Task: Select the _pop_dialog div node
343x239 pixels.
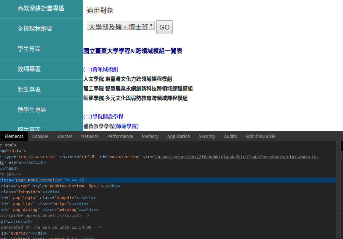Action: (168, 210)
